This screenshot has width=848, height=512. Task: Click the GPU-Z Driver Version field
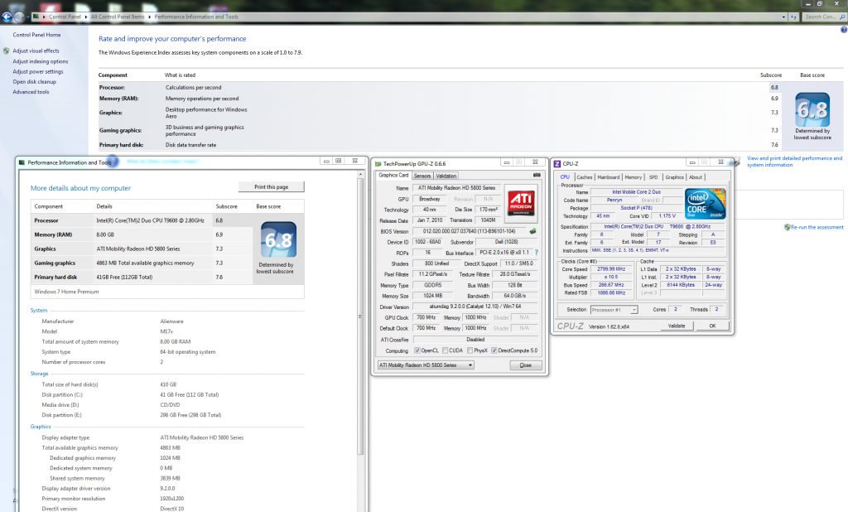(475, 307)
